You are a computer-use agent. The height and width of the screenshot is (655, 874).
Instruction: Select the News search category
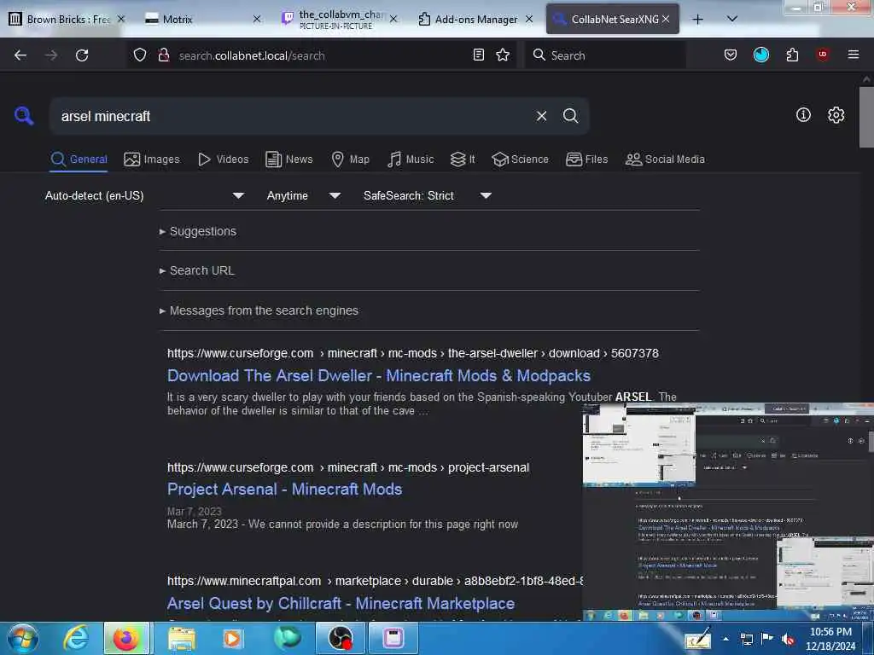click(x=288, y=159)
